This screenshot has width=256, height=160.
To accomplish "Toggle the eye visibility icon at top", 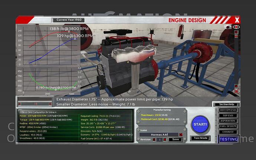I will (236, 27).
